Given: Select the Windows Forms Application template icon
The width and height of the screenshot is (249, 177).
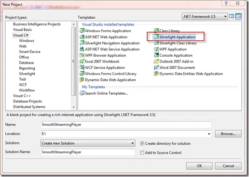Looking at the screenshot, I should 82,31.
